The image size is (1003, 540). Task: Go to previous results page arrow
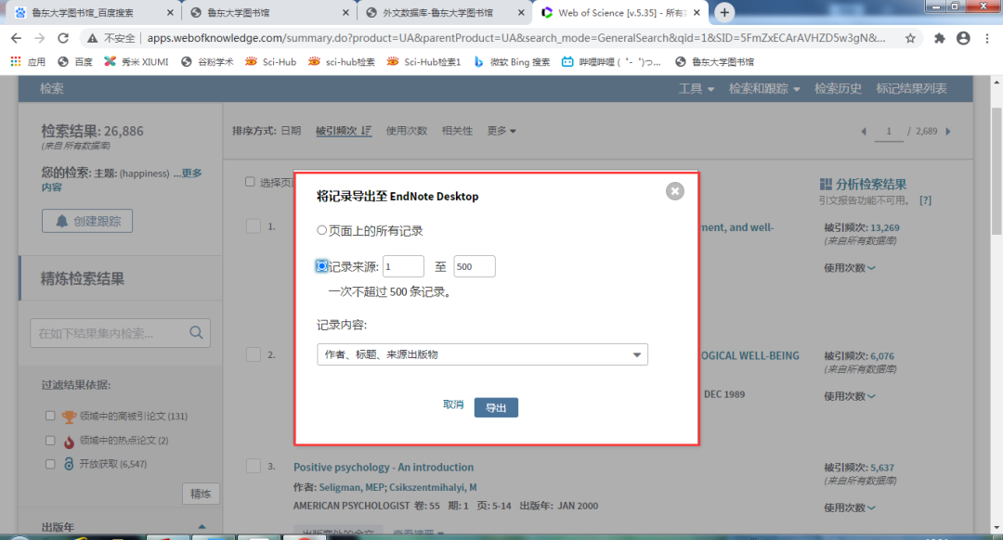tap(864, 131)
